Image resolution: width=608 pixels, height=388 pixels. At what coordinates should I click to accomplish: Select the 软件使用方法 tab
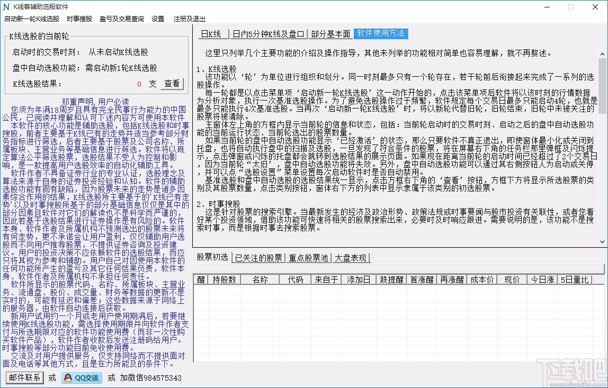coord(381,33)
